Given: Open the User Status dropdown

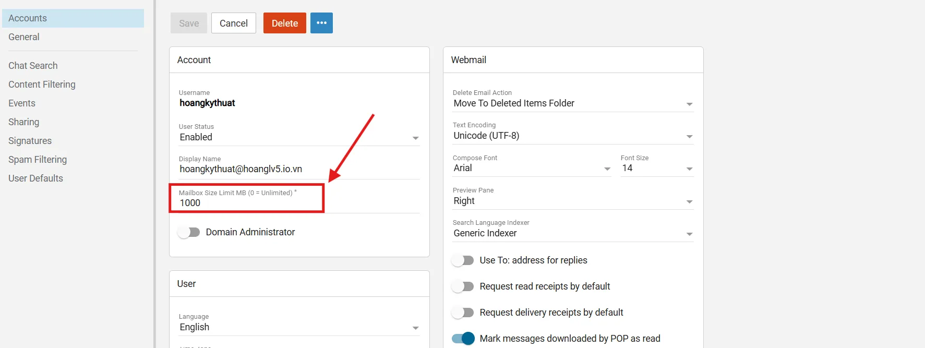Looking at the screenshot, I should (x=298, y=137).
